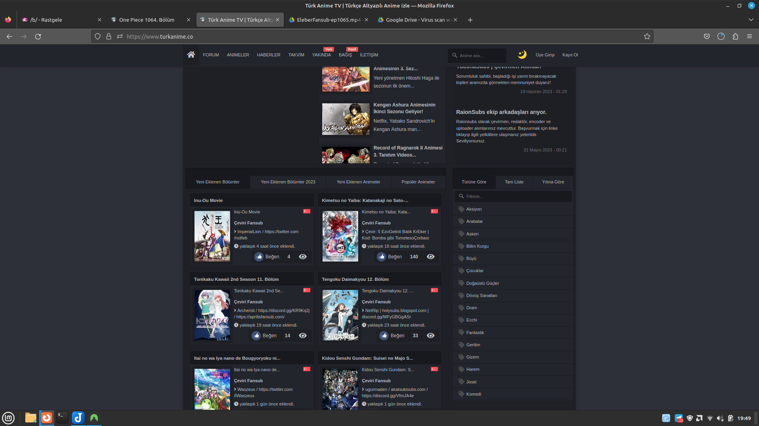The image size is (759, 426).
Task: Open the terminal from taskbar
Action: click(62, 418)
